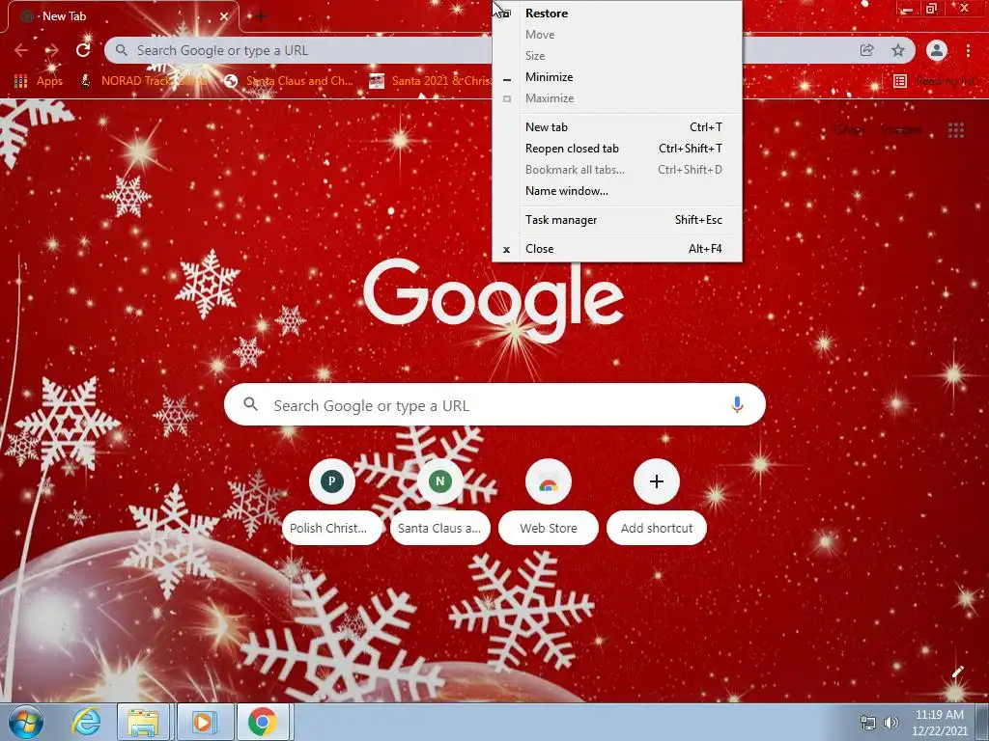The image size is (989, 741).
Task: Bookmark this page with the star icon
Action: (x=898, y=50)
